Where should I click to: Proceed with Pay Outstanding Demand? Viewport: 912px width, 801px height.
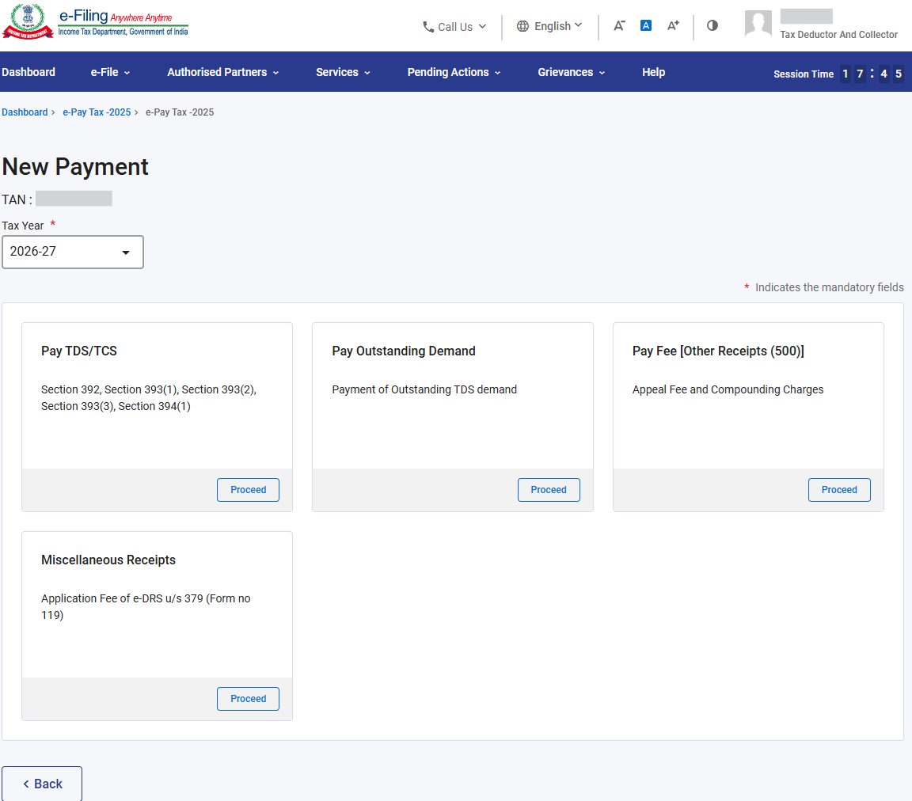point(549,490)
